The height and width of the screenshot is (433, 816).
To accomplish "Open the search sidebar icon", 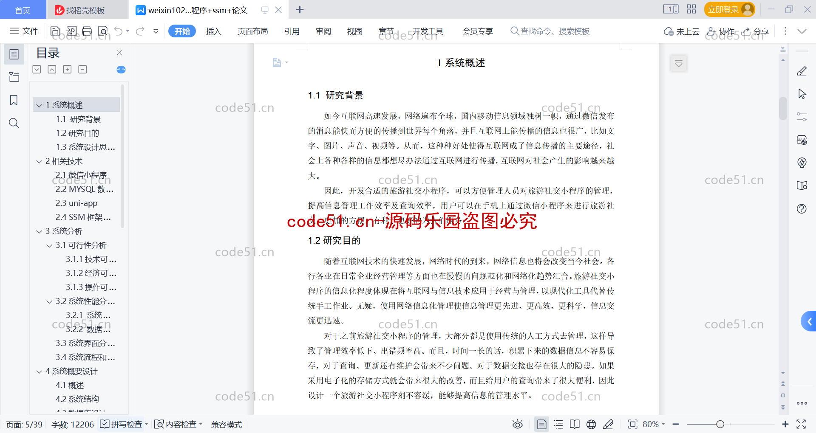I will (x=14, y=123).
